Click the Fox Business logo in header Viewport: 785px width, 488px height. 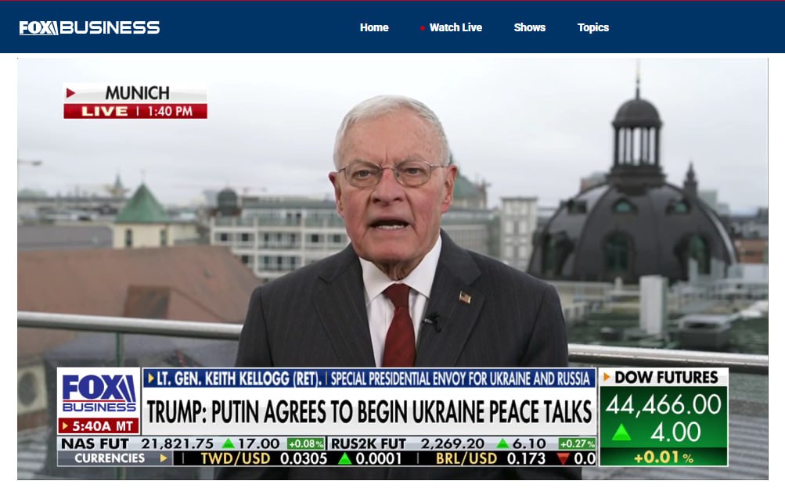(89, 27)
